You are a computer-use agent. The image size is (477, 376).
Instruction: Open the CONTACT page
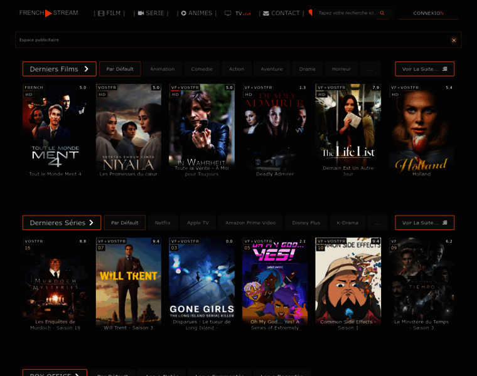(281, 13)
